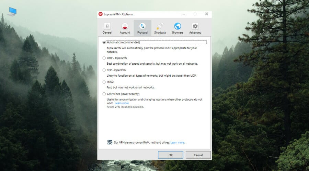
Task: Open Learn more link about RAM servers
Action: (178, 143)
